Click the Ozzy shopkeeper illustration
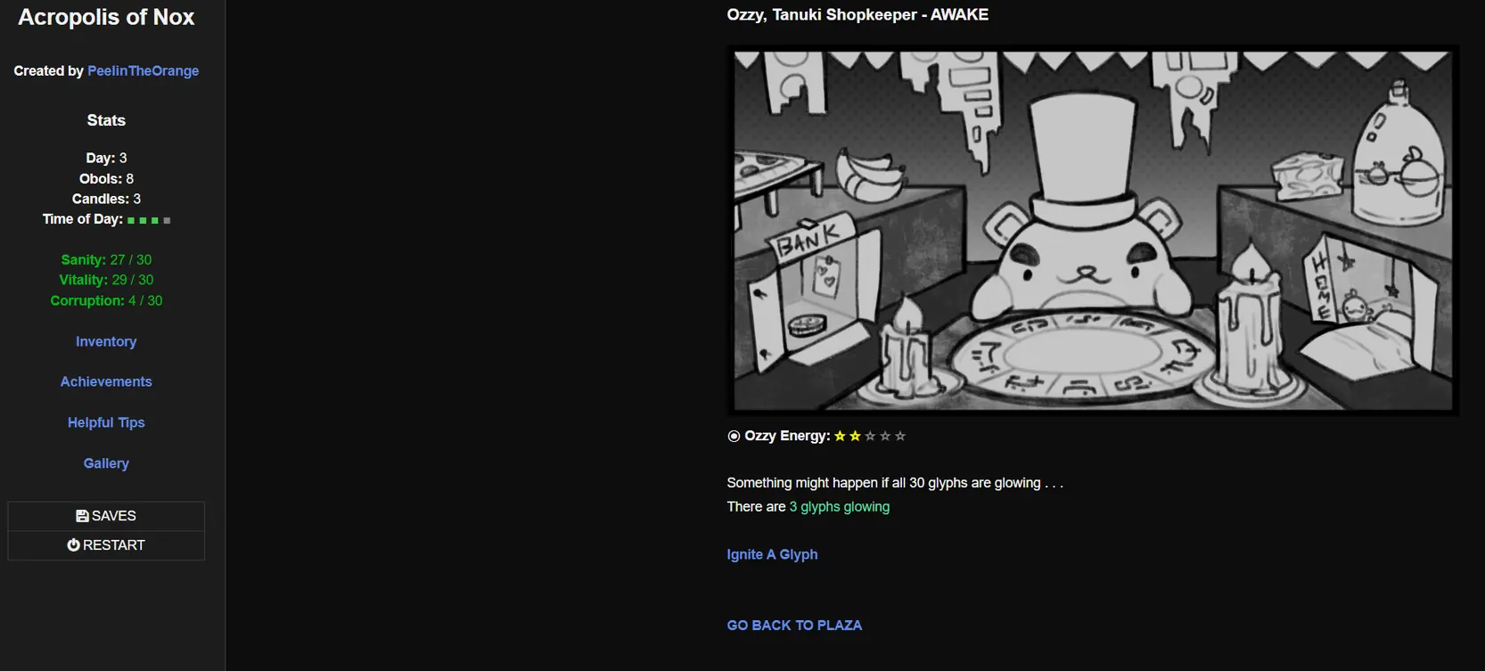The height and width of the screenshot is (671, 1485). 1093,230
